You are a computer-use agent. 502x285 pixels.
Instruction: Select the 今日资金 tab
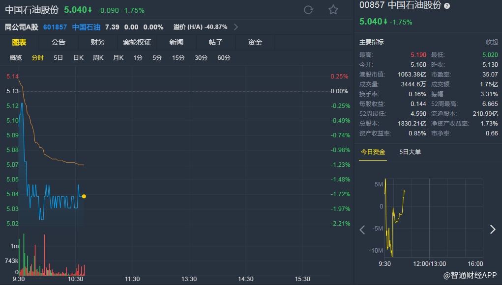tap(373, 152)
